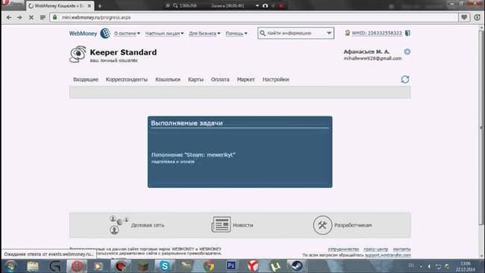The image size is (485, 273).
Task: Open the Деловая сеть people icon
Action: [119, 225]
